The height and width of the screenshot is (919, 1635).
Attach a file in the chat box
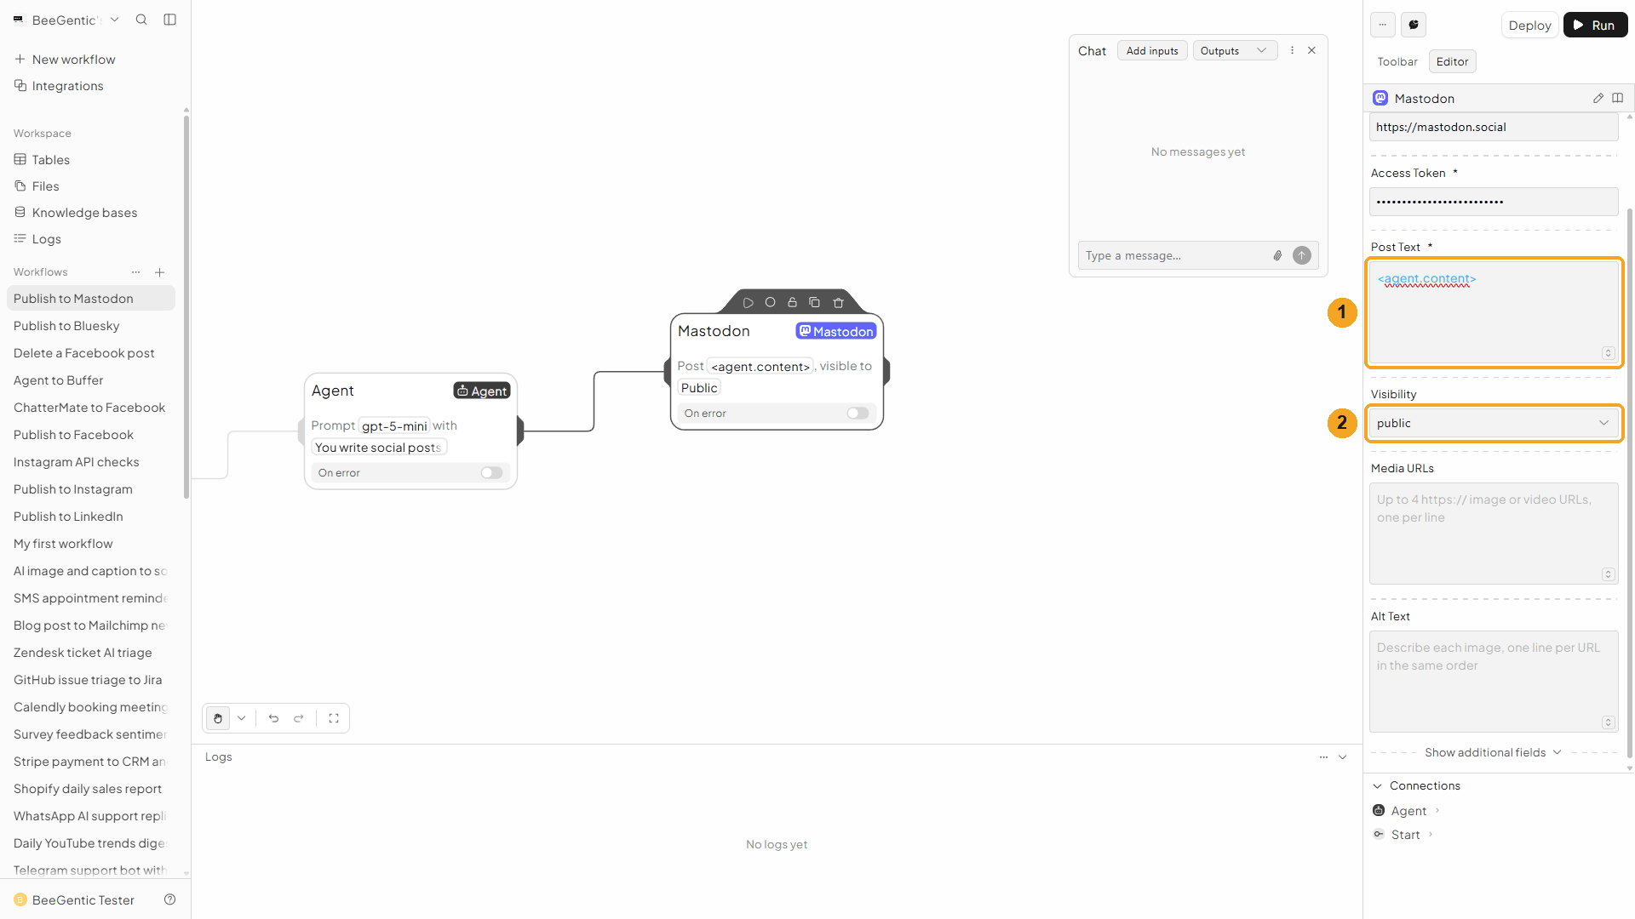pyautogui.click(x=1277, y=255)
